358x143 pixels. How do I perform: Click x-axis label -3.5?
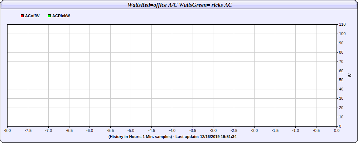(x=193, y=131)
